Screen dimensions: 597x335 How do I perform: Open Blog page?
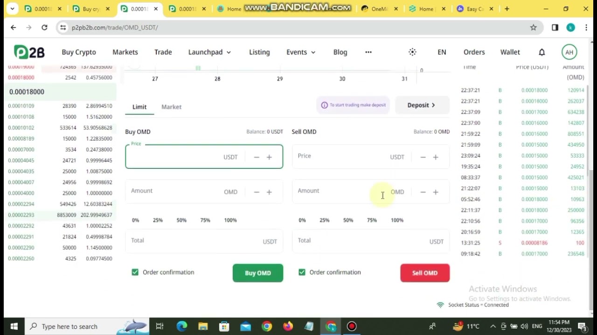pos(340,52)
